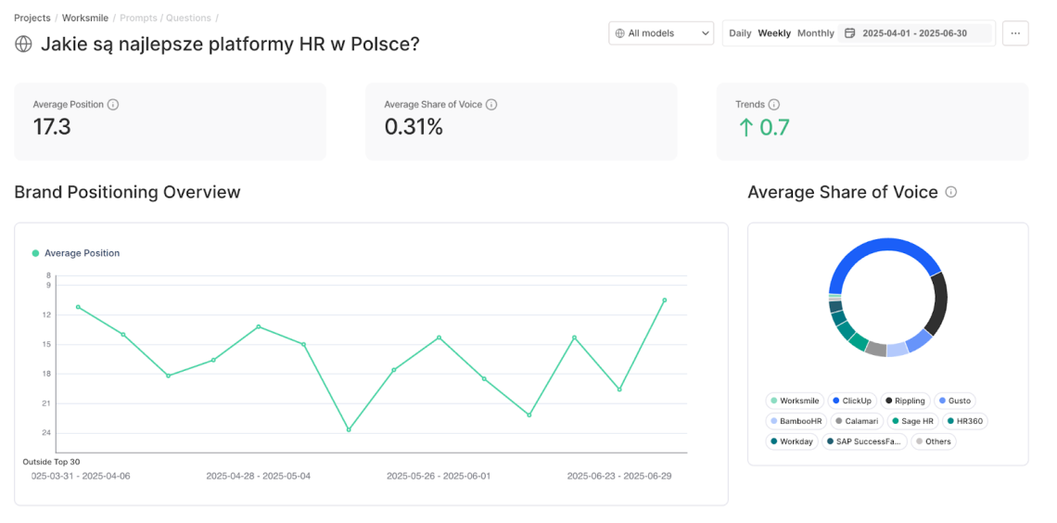Toggle the Average Position series legend
The image size is (1057, 523).
(76, 253)
